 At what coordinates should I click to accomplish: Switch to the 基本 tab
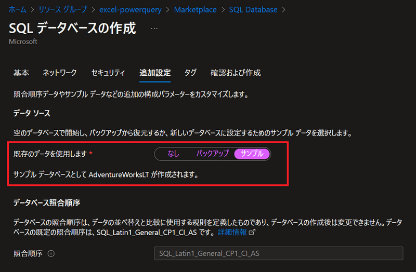coord(21,73)
